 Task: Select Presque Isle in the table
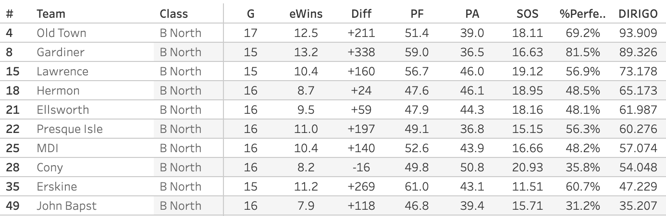tap(70, 129)
